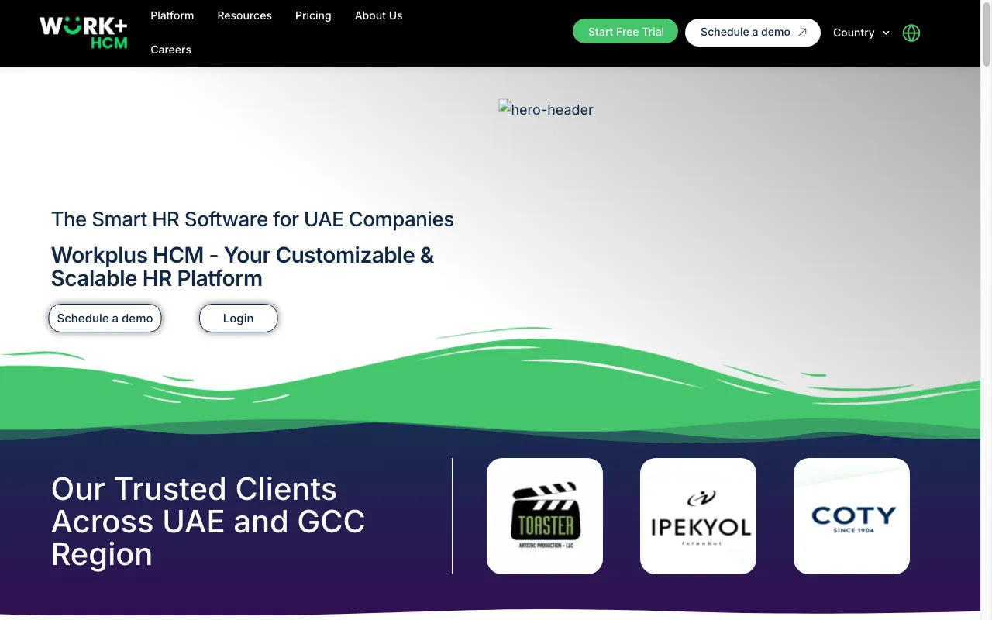Open the About Us menu item
Image resolution: width=992 pixels, height=620 pixels.
pyautogui.click(x=378, y=15)
